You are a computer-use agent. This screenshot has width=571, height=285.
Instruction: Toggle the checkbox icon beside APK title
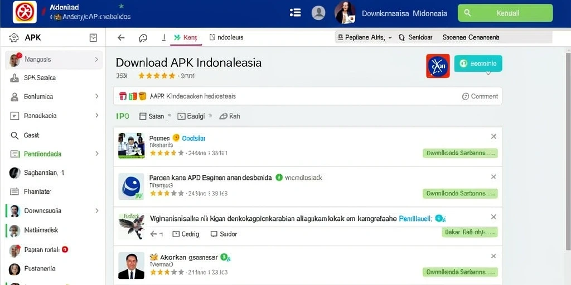(93, 37)
